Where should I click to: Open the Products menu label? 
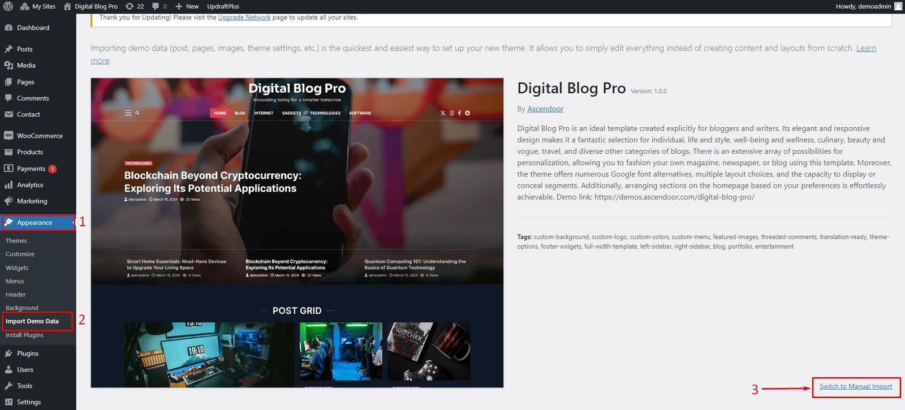pyautogui.click(x=30, y=152)
